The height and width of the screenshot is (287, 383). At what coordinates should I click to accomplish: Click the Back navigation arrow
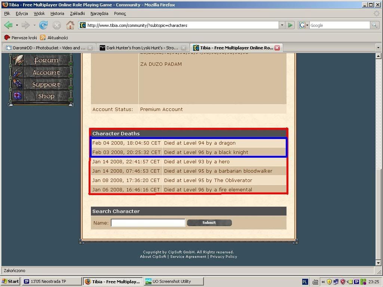click(8, 25)
